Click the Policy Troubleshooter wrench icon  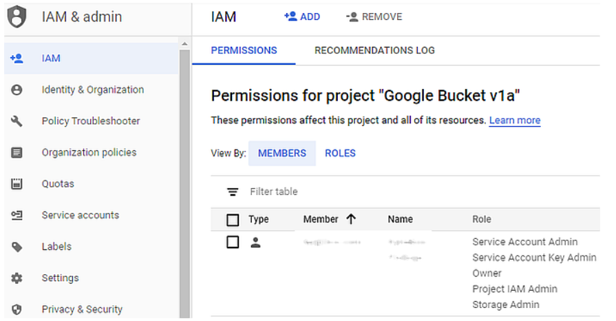pos(17,121)
